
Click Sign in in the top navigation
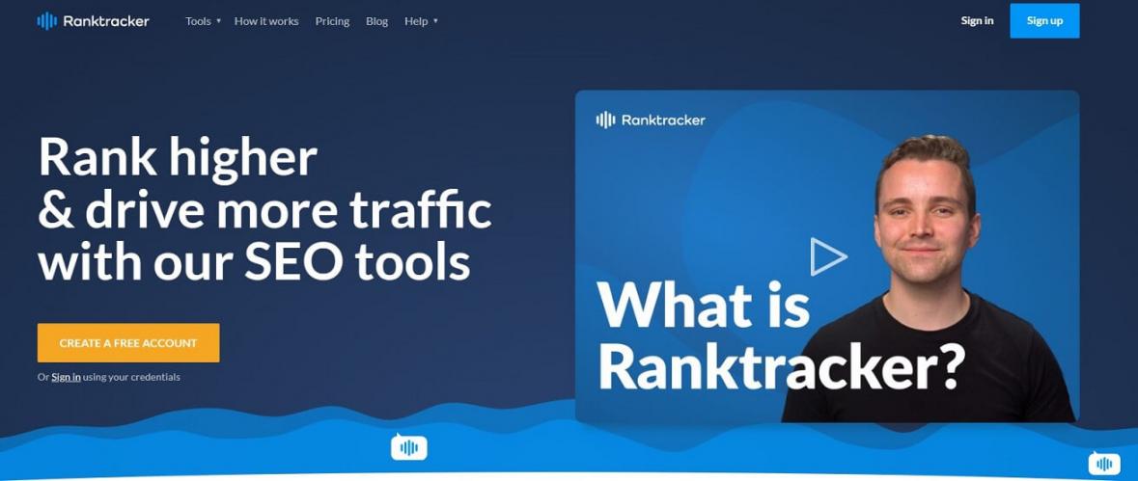point(977,20)
